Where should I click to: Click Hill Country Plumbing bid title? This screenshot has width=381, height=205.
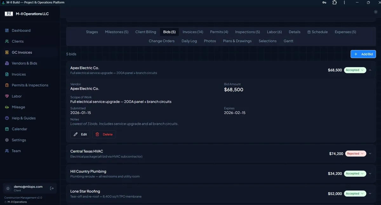[88, 171]
